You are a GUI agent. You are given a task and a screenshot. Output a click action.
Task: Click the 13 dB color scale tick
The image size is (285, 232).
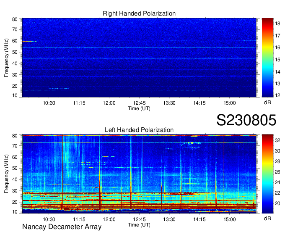[x=277, y=84]
